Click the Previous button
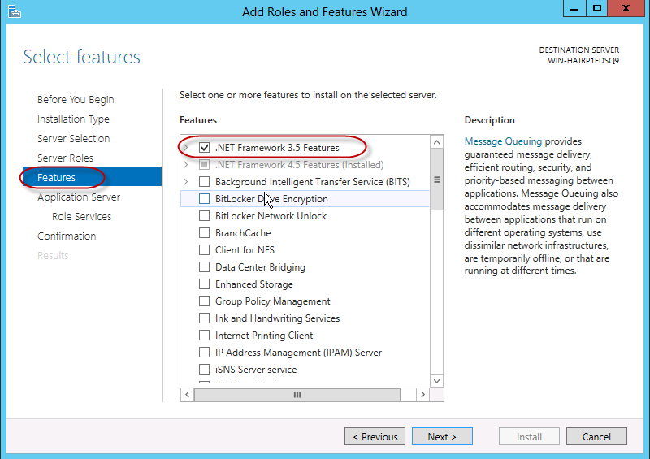Screen dimensions: 650x459 pos(375,436)
